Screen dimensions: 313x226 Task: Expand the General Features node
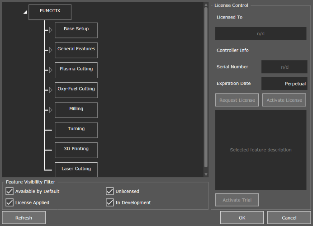[51, 50]
